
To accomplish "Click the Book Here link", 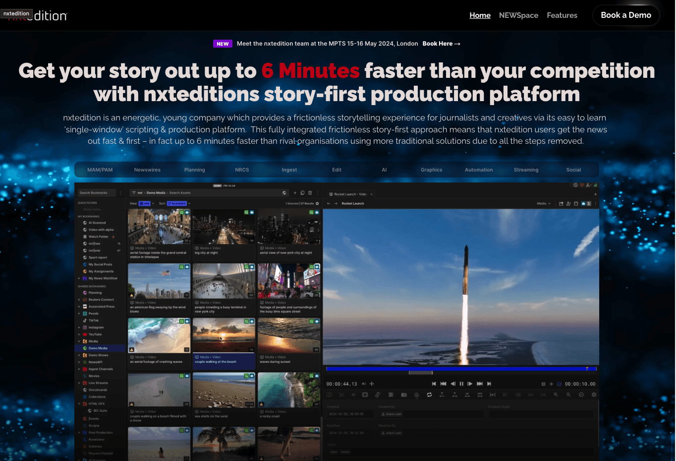I will point(441,44).
